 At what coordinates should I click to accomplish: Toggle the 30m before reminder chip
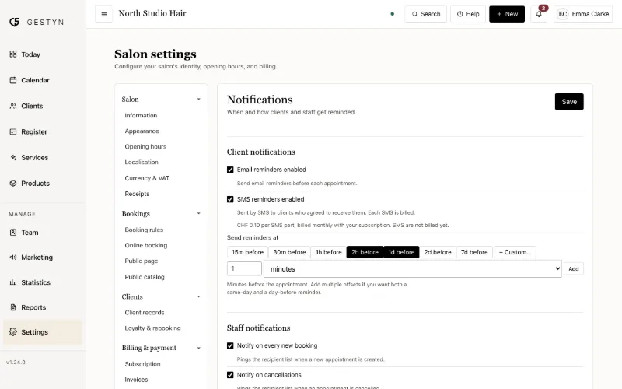point(289,252)
